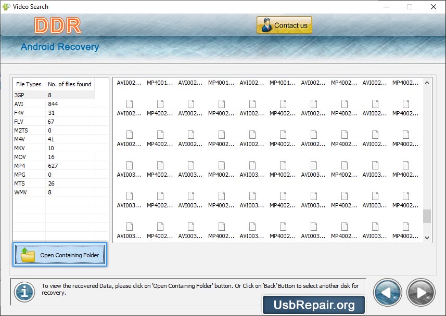The height and width of the screenshot is (316, 446).
Task: Click the file list scrollbar up arrow
Action: pyautogui.click(x=427, y=83)
